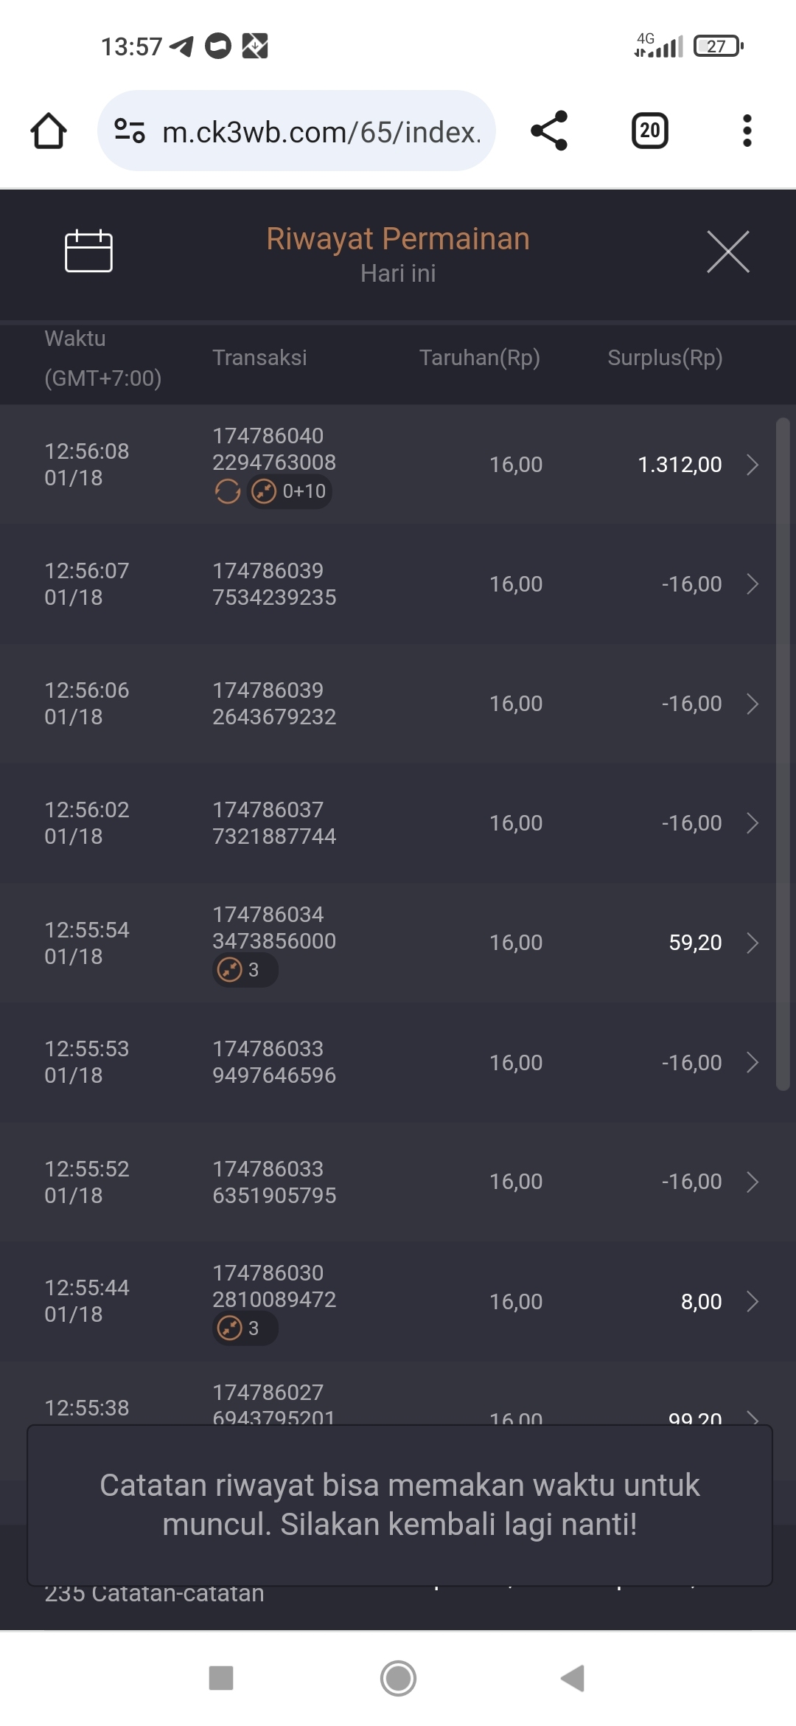This screenshot has height=1726, width=796.
Task: Click the m.ck3wb.com address bar
Action: tap(321, 132)
